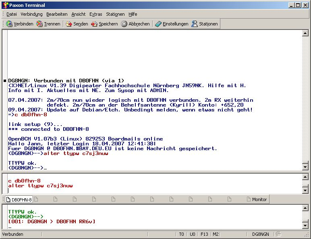Open the Verbindung menu
This screenshot has width=311, height=239.
[31, 14]
